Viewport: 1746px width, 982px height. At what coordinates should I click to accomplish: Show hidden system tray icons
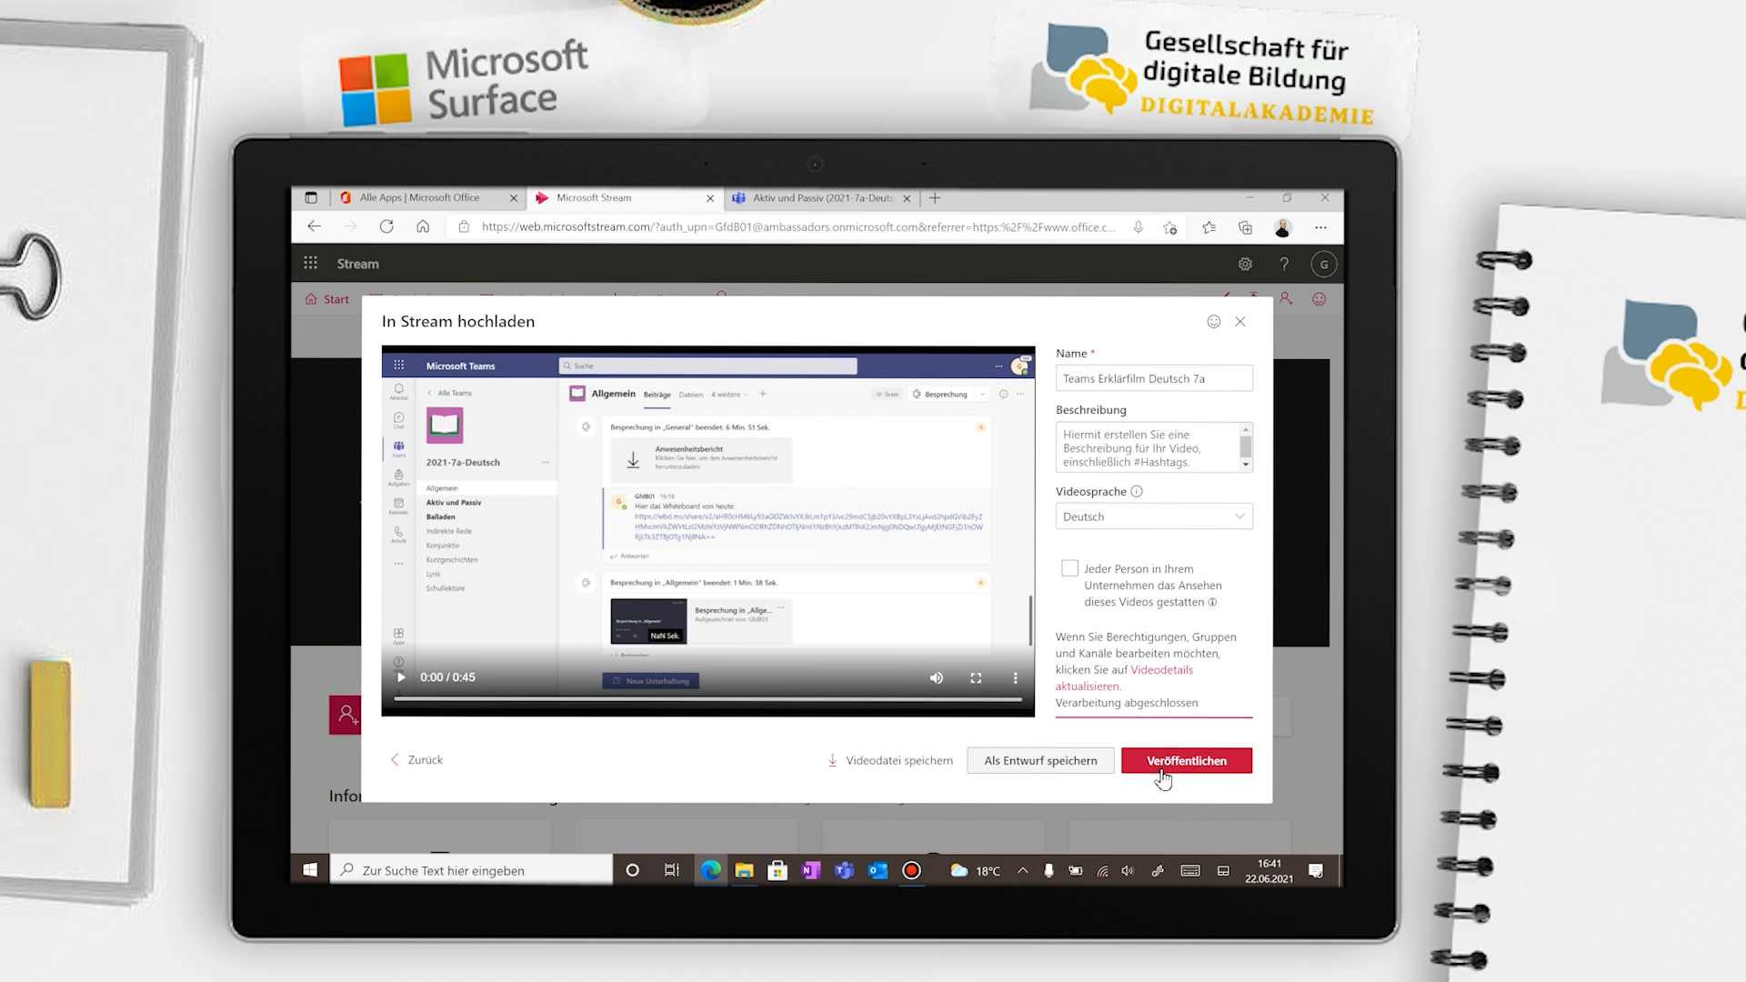point(1022,870)
